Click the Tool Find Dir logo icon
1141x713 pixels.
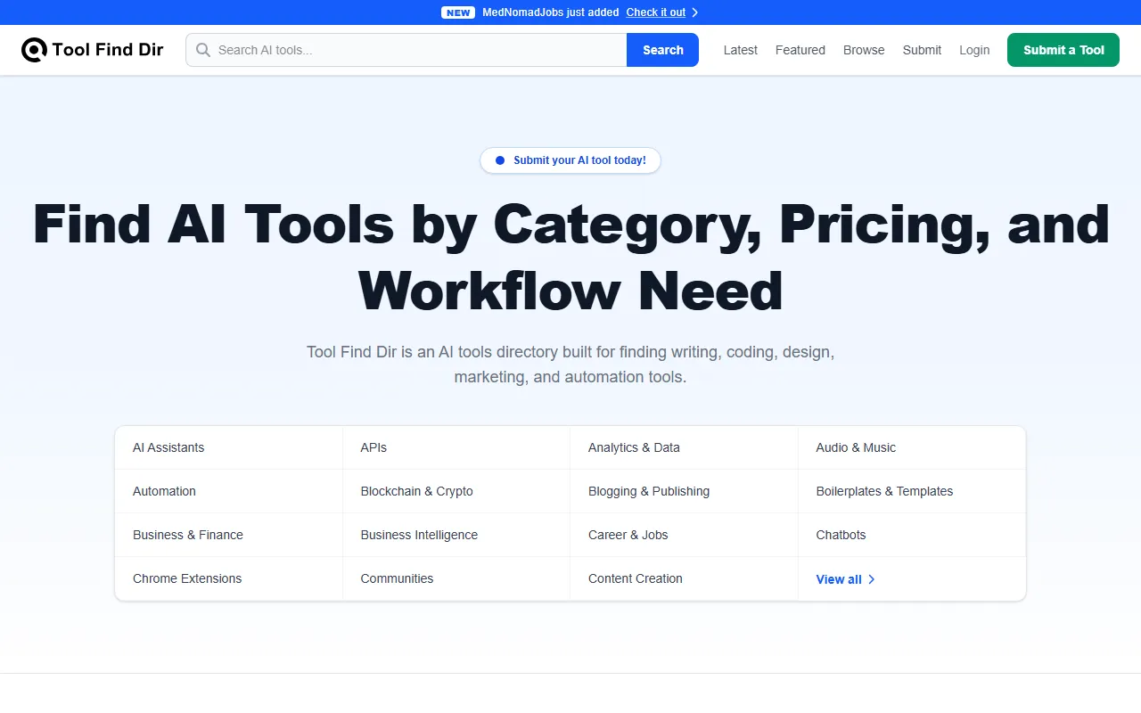(x=34, y=50)
